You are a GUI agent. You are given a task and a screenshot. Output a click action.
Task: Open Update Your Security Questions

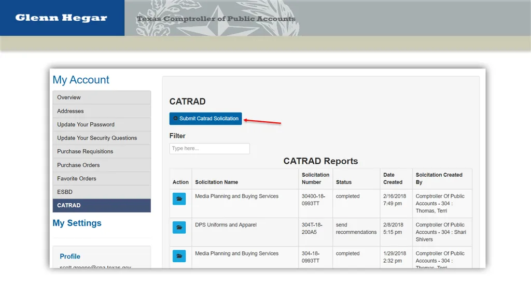pyautogui.click(x=102, y=138)
